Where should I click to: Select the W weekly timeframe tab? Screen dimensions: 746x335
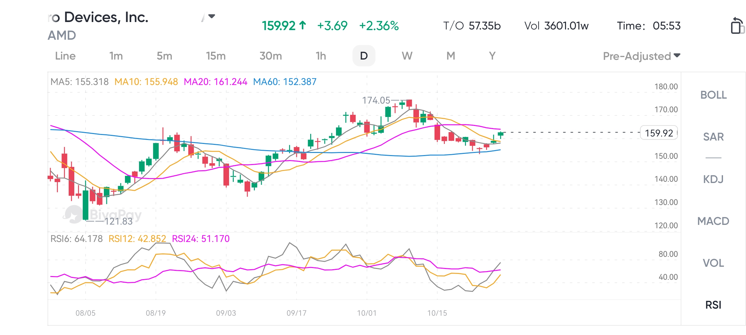coord(407,56)
